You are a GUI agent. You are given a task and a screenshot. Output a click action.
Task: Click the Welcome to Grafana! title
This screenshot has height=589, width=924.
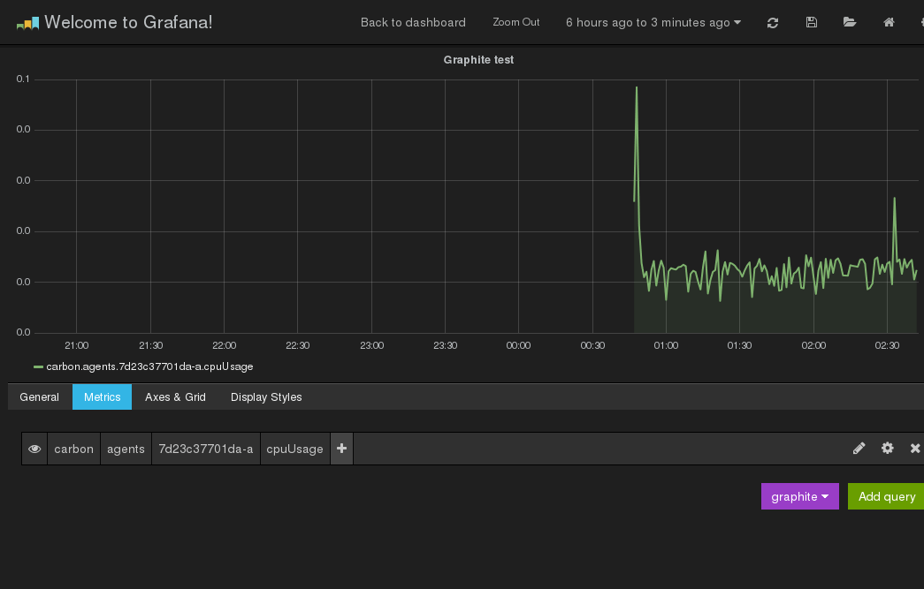[128, 22]
